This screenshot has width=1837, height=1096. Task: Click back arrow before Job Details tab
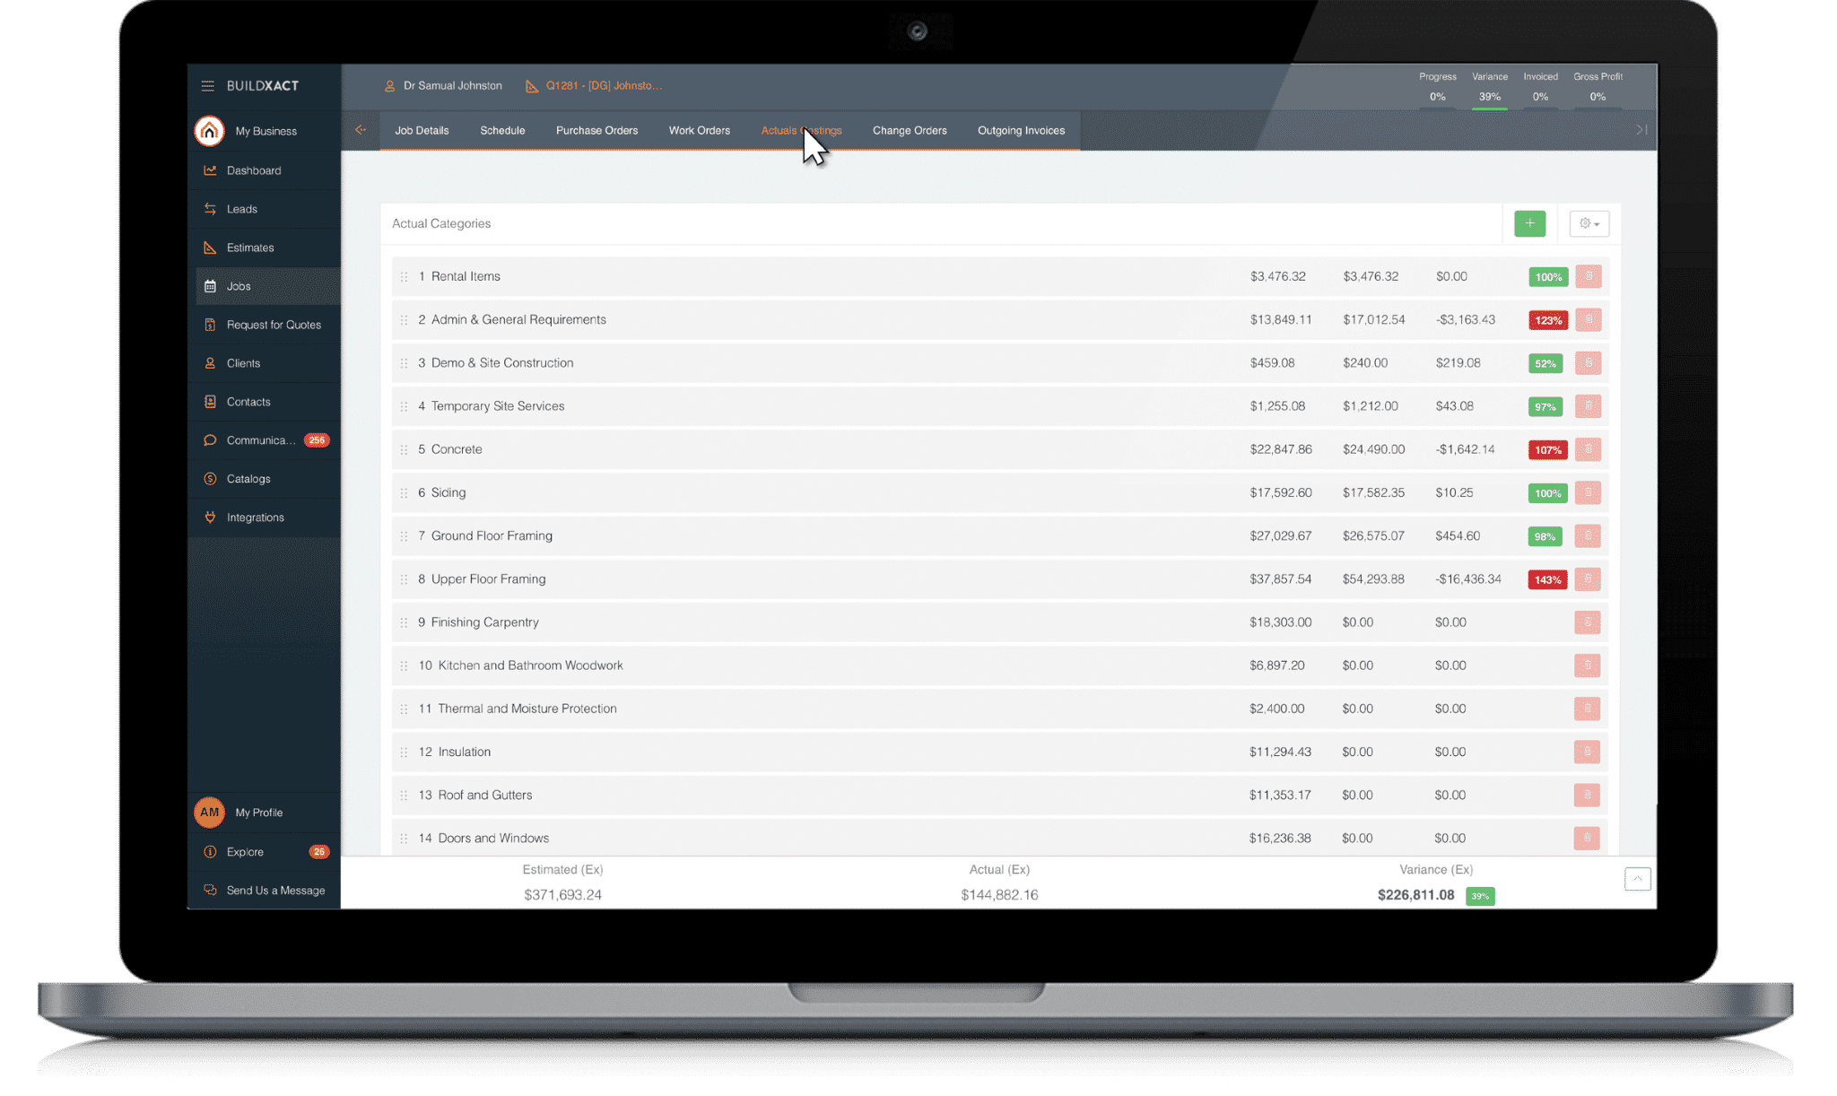click(360, 130)
